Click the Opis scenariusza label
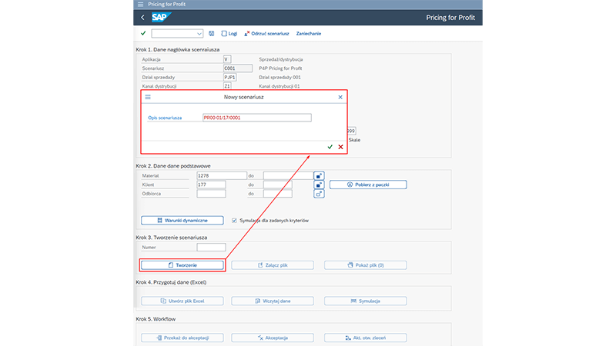616x346 pixels. click(x=165, y=118)
